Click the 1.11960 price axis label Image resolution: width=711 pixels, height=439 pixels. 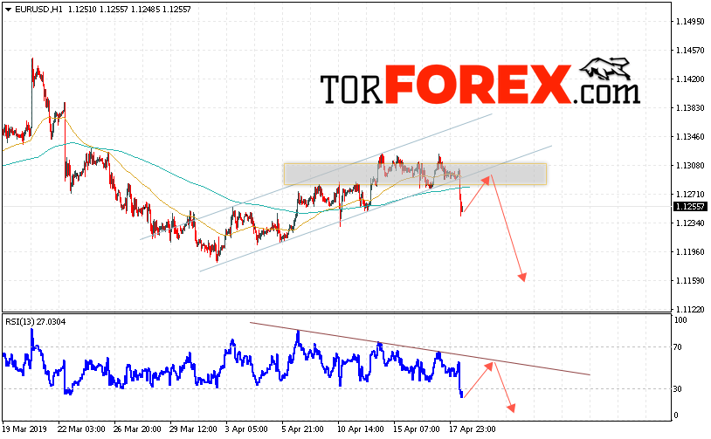pyautogui.click(x=690, y=252)
